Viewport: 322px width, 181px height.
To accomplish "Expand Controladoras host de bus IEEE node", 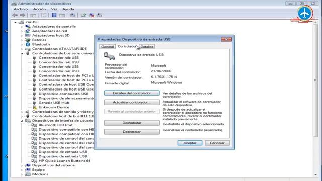I will coord(22,116).
